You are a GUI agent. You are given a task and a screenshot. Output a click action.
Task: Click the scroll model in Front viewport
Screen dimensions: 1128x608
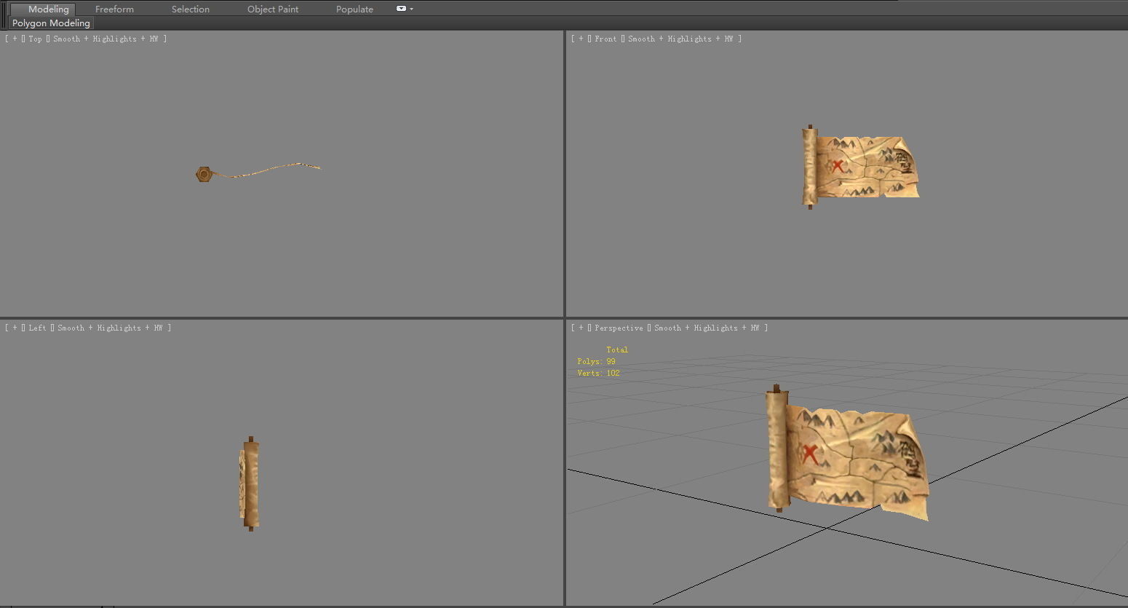862,167
